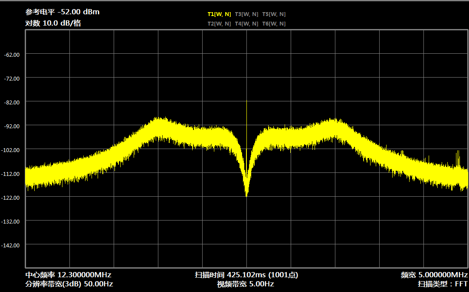Viewport: 469px width, 292px height.
Task: Click the 频宽 5.000000MHz span readout
Action: tap(434, 275)
